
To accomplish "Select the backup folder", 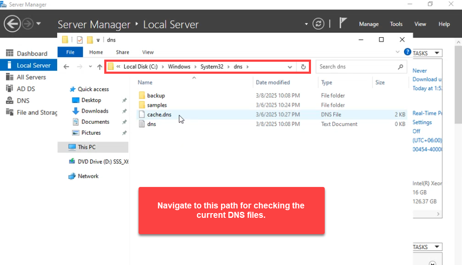I will 156,95.
